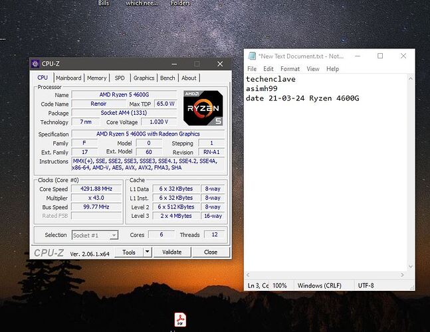The width and height of the screenshot is (430, 332).
Task: Maximize the Notepad window
Action: click(380, 56)
